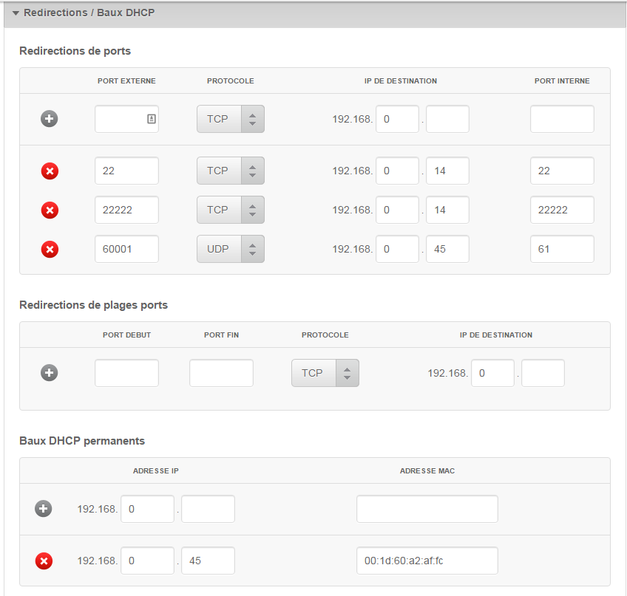
Task: Change protocol of the 22222 rule
Action: [x=230, y=210]
